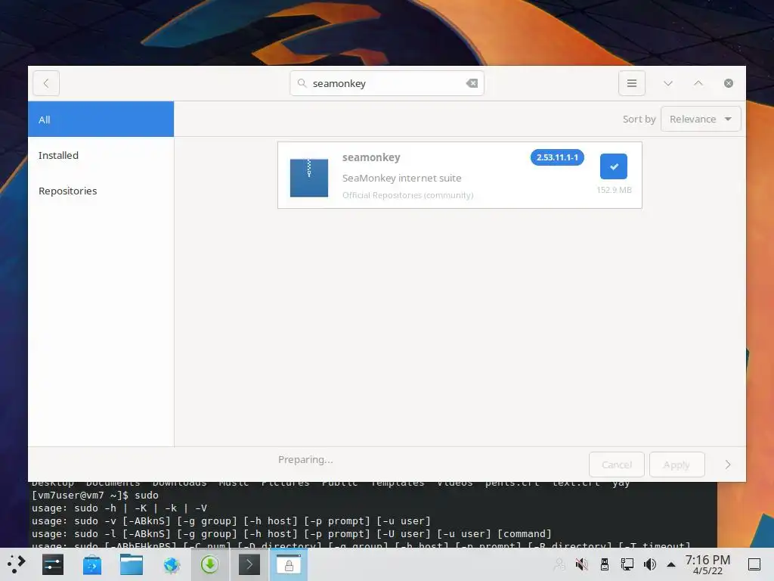Open the Relevance sort dropdown
The image size is (774, 581).
[x=701, y=119]
